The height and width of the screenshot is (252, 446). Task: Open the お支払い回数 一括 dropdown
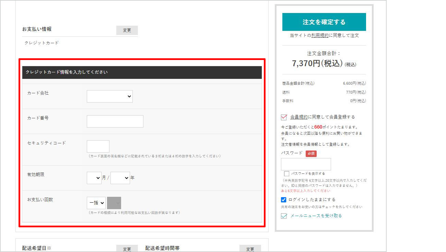pos(96,203)
